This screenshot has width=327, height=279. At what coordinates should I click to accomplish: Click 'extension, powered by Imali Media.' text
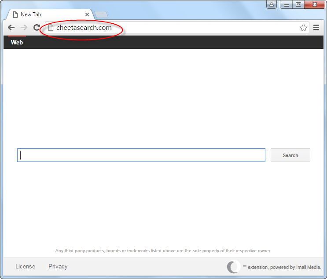tap(284, 267)
